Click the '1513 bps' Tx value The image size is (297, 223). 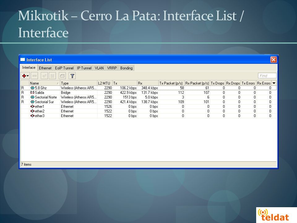(130, 97)
